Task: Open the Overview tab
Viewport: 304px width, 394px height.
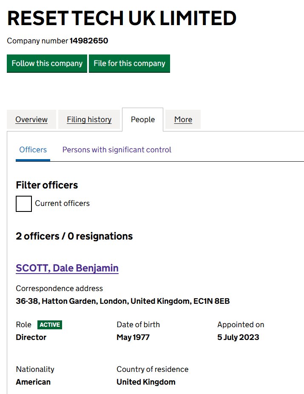Action: [31, 120]
